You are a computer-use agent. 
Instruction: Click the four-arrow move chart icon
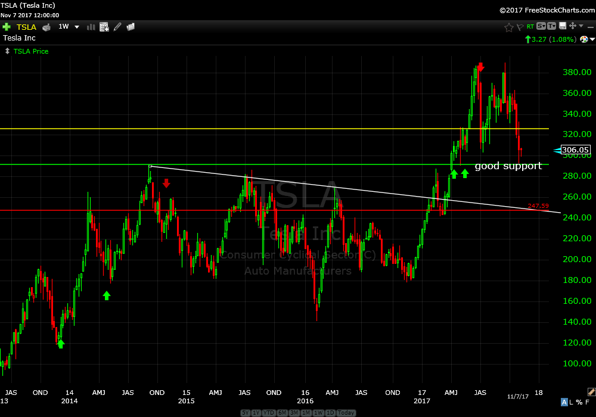[x=573, y=26]
